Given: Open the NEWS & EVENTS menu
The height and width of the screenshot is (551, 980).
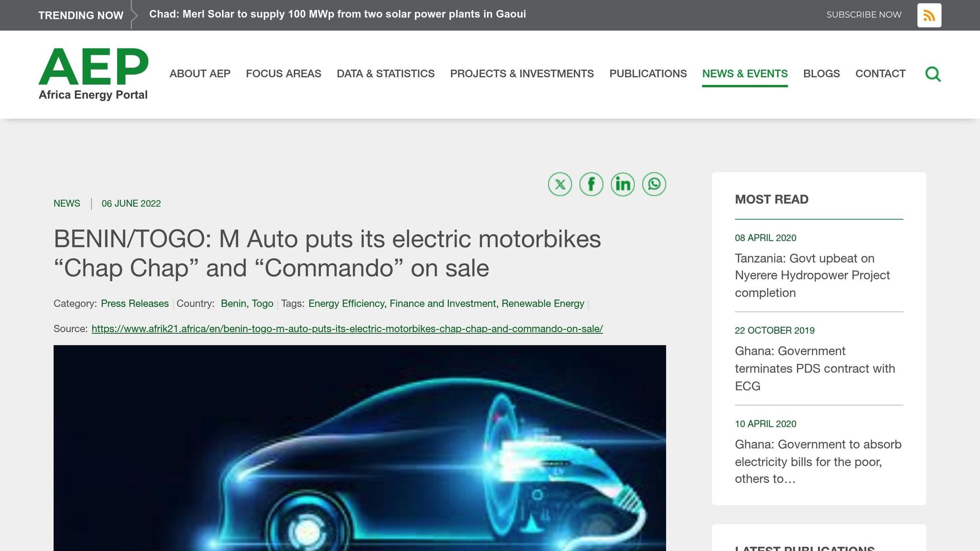Looking at the screenshot, I should 745,74.
